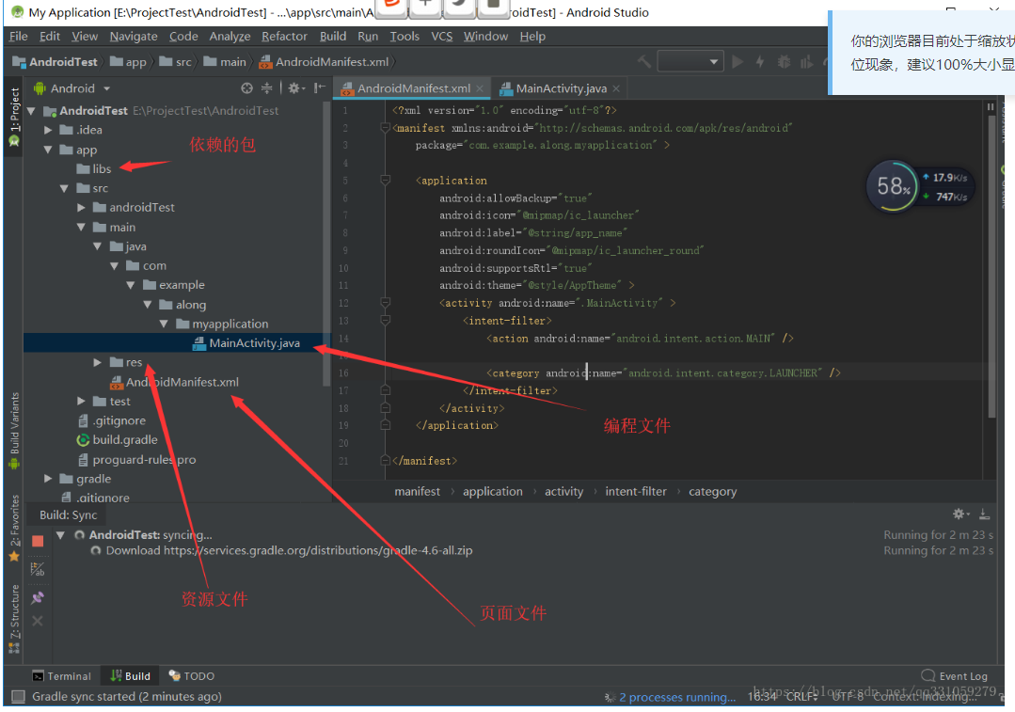Click the intent-filter breadcrumb below the editor
Image resolution: width=1015 pixels, height=712 pixels.
point(636,491)
